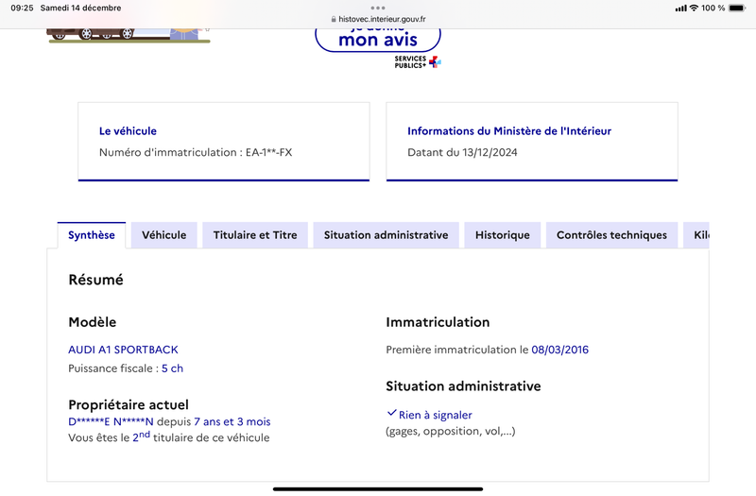The height and width of the screenshot is (496, 756).
Task: Tap the cellular signal bars icon
Action: [680, 9]
